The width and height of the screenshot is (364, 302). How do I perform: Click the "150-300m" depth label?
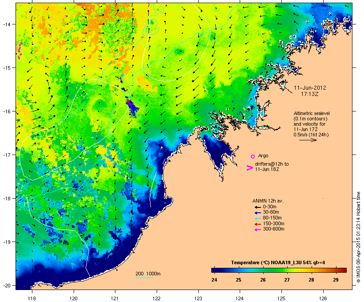[273, 223]
